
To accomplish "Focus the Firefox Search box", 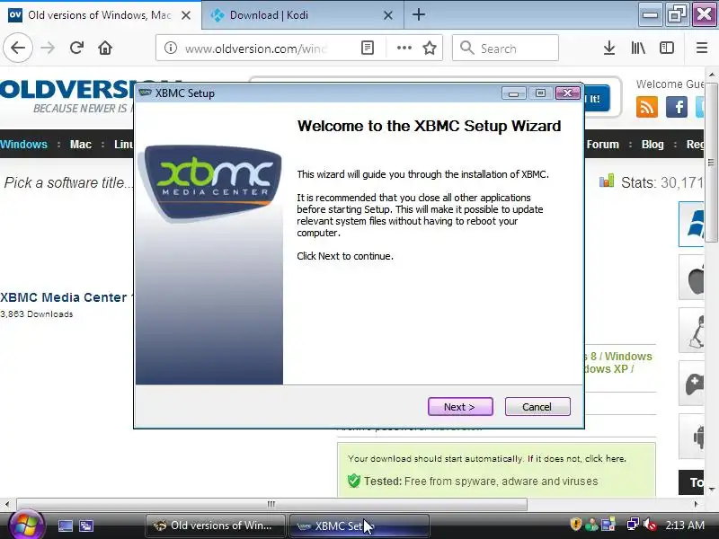I will coord(505,48).
